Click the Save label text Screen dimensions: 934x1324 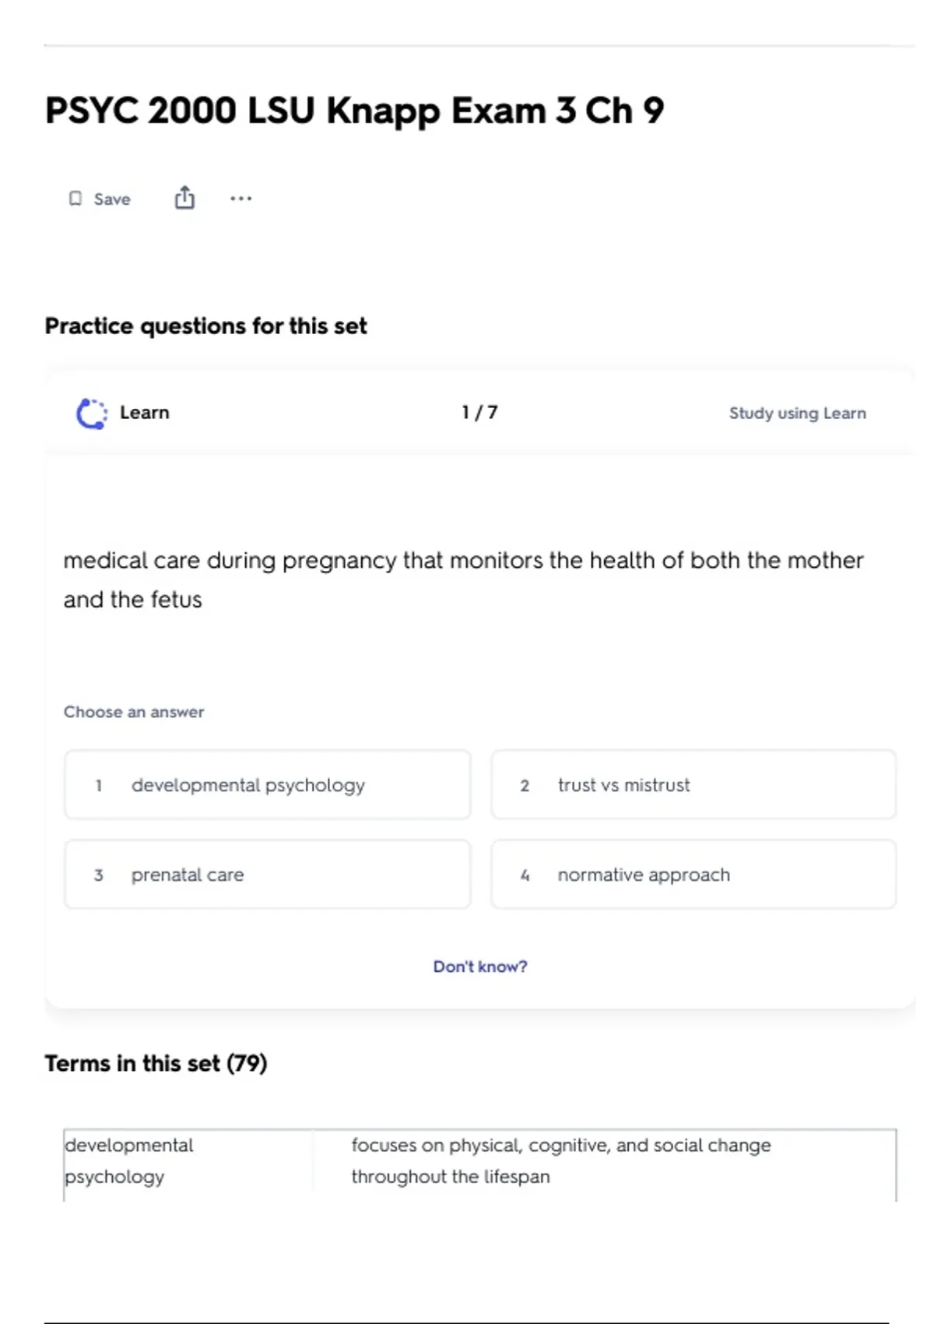[x=112, y=199]
